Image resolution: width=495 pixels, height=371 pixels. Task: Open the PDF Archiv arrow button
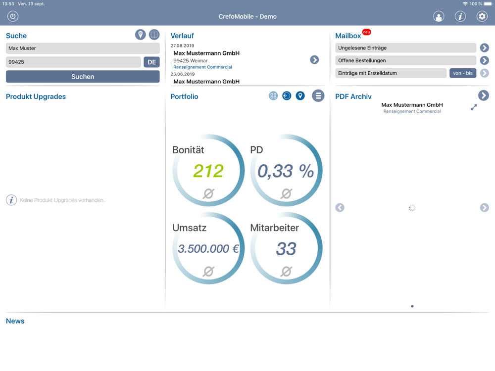[x=484, y=95]
